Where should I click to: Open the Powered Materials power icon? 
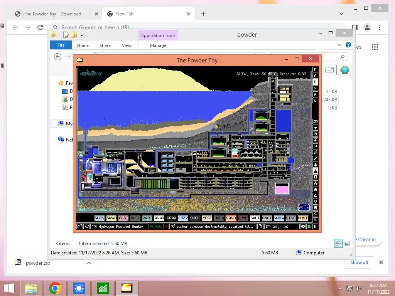coord(315,134)
